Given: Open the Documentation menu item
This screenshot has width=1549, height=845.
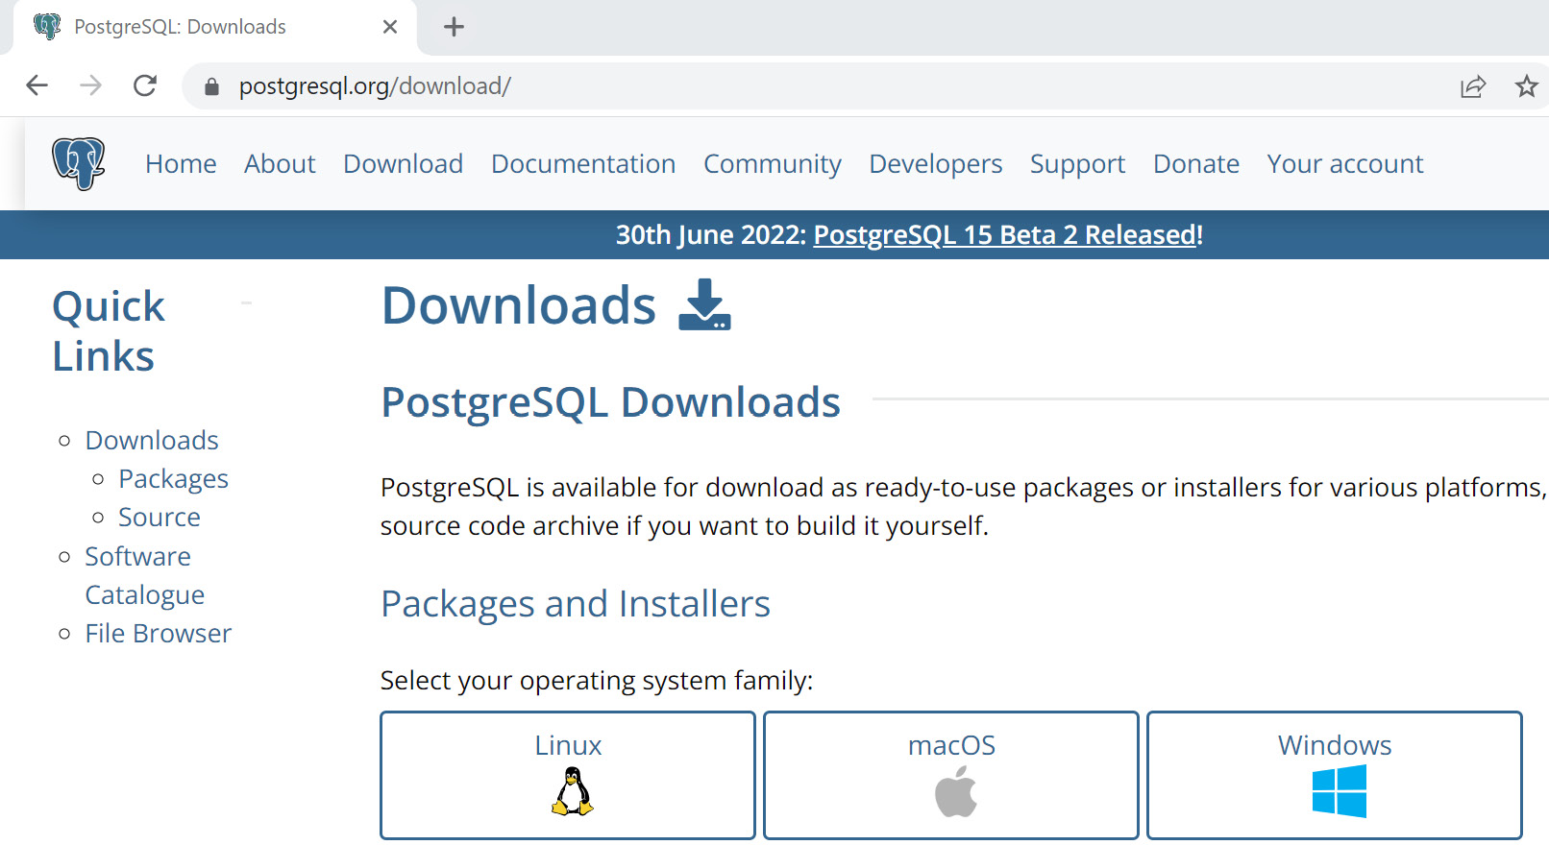Looking at the screenshot, I should coord(583,164).
